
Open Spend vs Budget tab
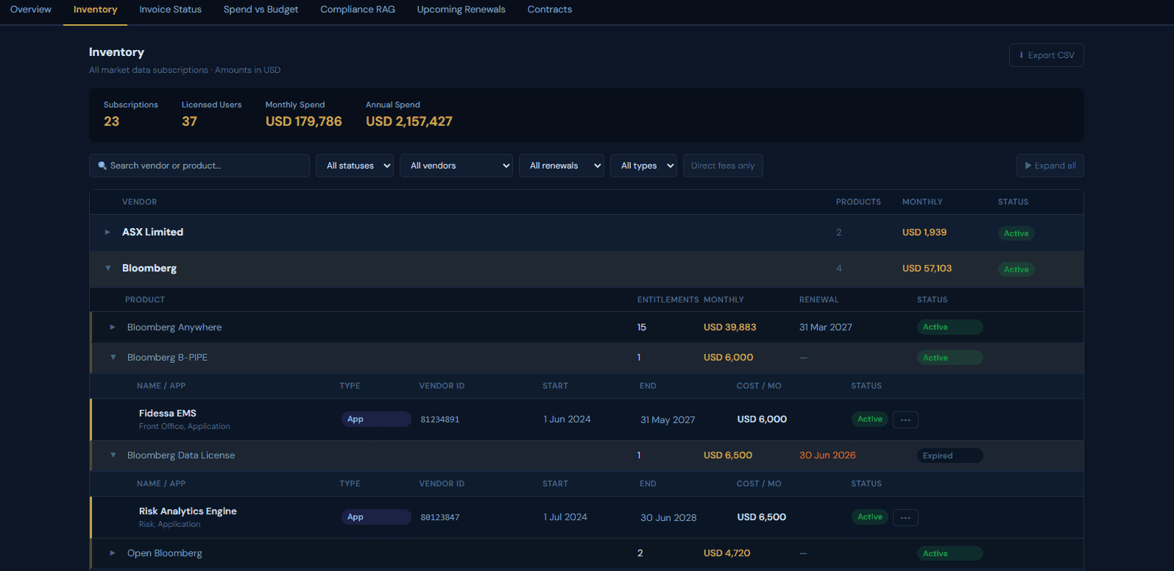pos(261,10)
